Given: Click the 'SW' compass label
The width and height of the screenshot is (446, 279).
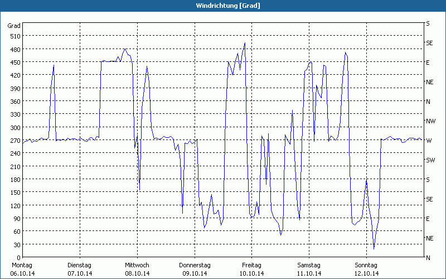Looking at the screenshot, I should click(x=430, y=160).
